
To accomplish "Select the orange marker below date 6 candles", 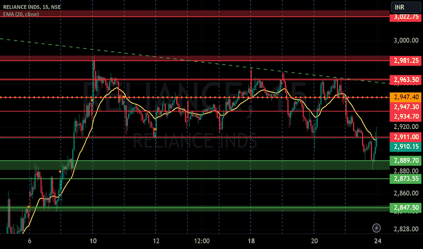I will tap(29, 207).
